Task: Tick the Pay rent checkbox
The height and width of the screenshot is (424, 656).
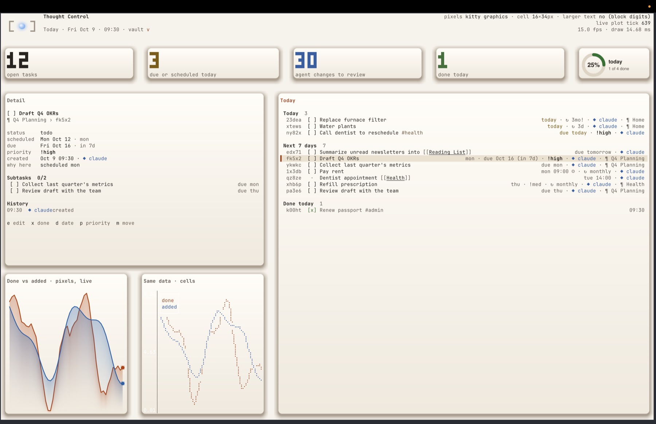Action: tap(312, 171)
